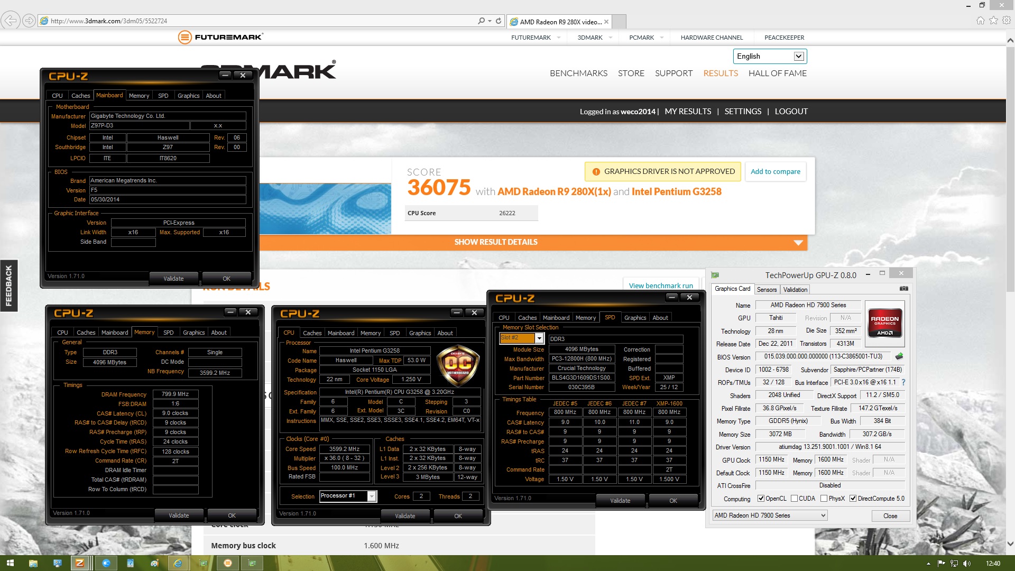Select RESULTS in the 3DMark navigation
The image size is (1015, 571).
(x=721, y=73)
